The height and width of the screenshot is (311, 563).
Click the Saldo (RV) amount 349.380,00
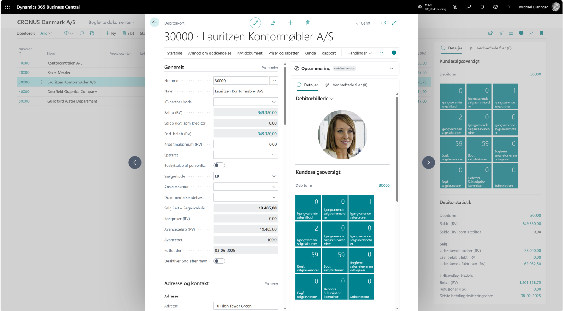click(267, 112)
